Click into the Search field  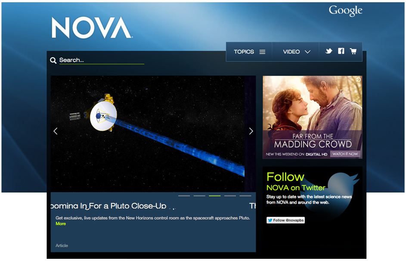102,60
